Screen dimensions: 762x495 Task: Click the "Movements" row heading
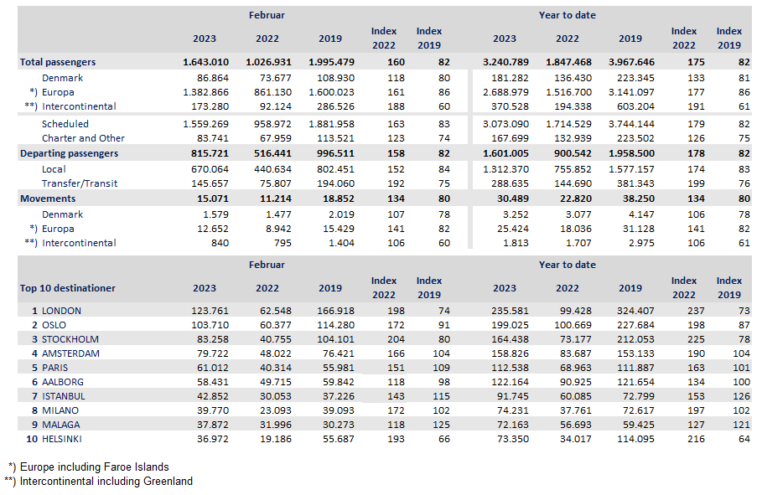(48, 199)
